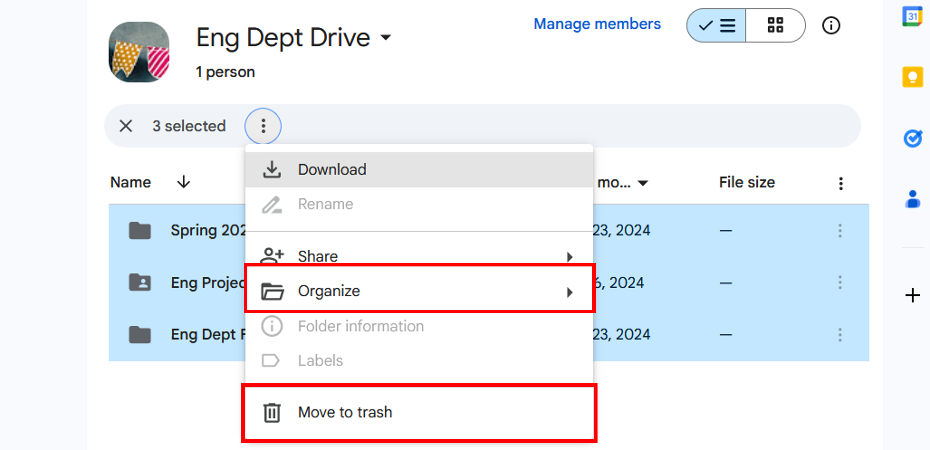Click the plus icon to get add-ons
This screenshot has width=930, height=450.
[x=912, y=295]
